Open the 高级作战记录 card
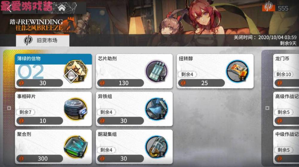Screen dimensions: 299x167 click(286, 109)
